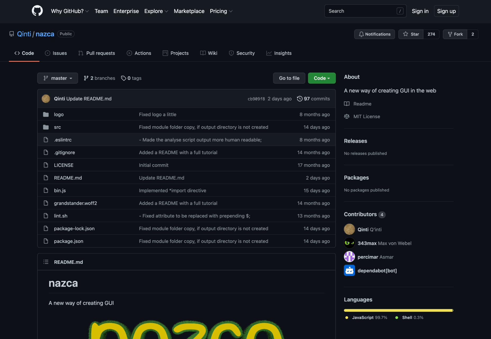Click the Sign up button
The width and height of the screenshot is (491, 339).
coord(446,11)
